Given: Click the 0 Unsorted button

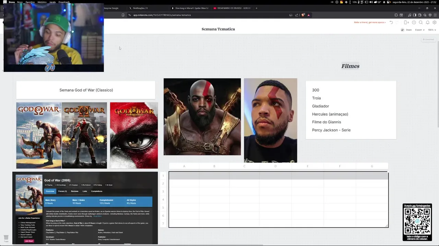Looking at the screenshot, I should point(428,39).
